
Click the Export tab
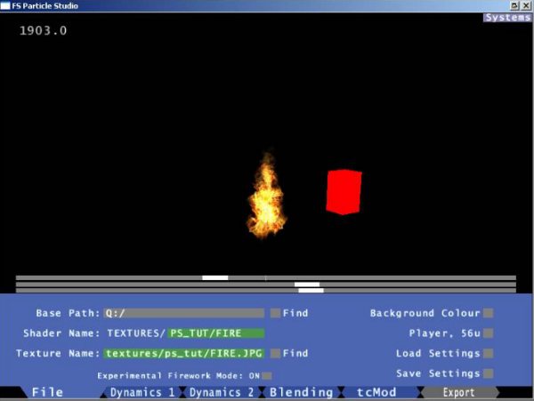pyautogui.click(x=459, y=392)
